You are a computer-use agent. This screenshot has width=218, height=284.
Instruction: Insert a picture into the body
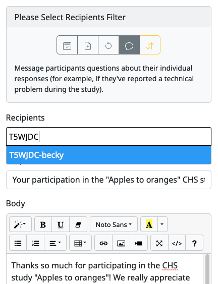click(121, 243)
